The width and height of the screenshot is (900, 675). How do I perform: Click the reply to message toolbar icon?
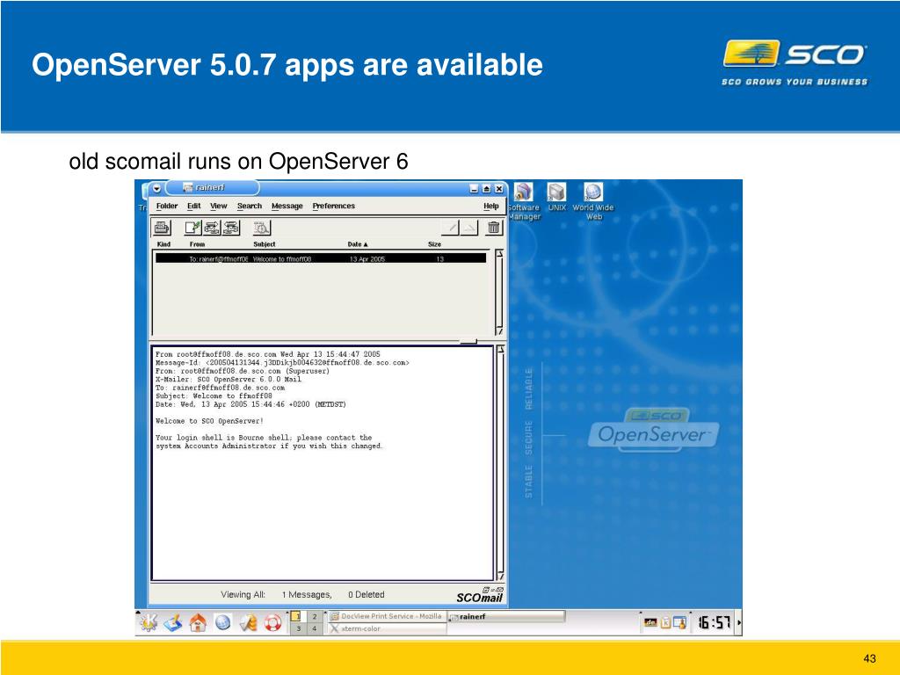pyautogui.click(x=211, y=228)
